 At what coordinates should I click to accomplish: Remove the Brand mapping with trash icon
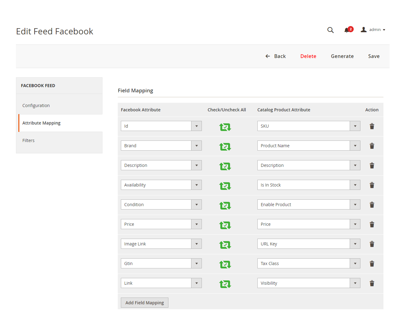(x=372, y=146)
